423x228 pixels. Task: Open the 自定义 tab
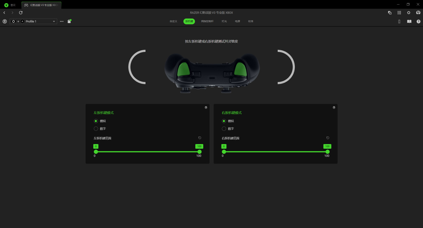click(x=173, y=21)
